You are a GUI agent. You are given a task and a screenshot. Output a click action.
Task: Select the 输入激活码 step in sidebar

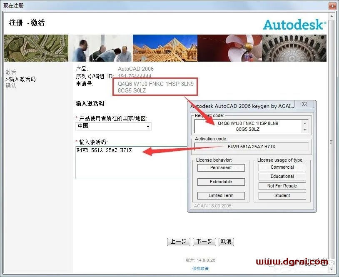[21, 79]
